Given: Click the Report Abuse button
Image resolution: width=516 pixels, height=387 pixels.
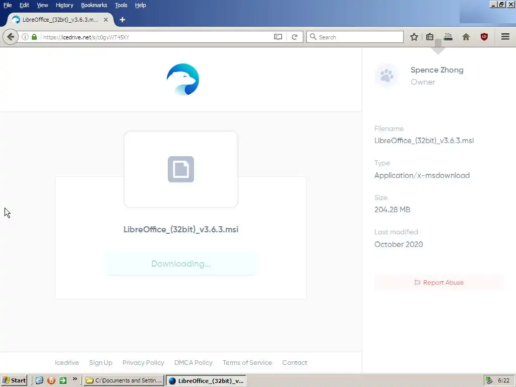Looking at the screenshot, I should click(439, 282).
